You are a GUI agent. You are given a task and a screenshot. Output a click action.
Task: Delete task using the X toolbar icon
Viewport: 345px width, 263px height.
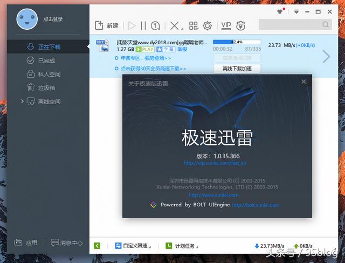(x=175, y=26)
